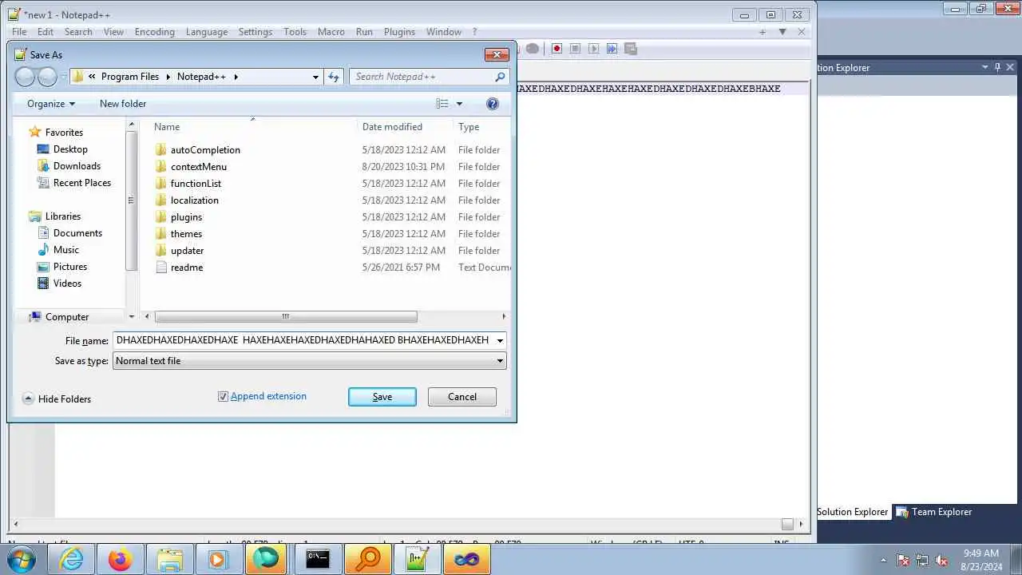Open Windows Media Player from the taskbar
The height and width of the screenshot is (575, 1022).
click(x=218, y=559)
